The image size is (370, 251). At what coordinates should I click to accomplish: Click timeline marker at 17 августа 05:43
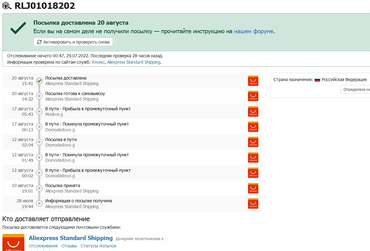tap(39, 111)
